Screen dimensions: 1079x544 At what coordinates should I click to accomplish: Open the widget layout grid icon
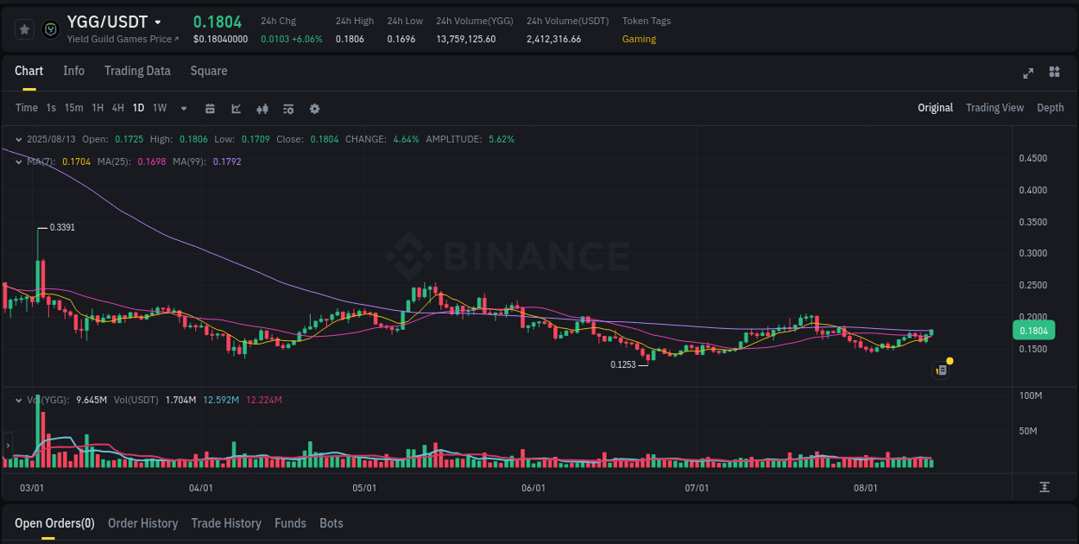coord(1053,73)
